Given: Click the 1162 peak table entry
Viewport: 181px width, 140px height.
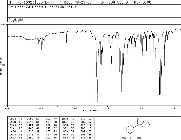Looking at the screenshot, I should tap(47, 131).
